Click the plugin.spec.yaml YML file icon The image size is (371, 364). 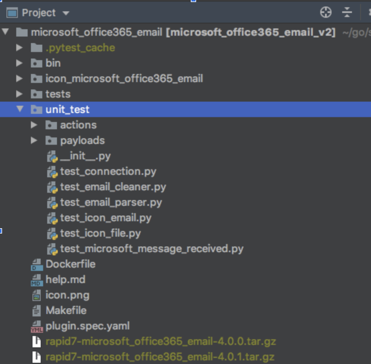(x=37, y=326)
